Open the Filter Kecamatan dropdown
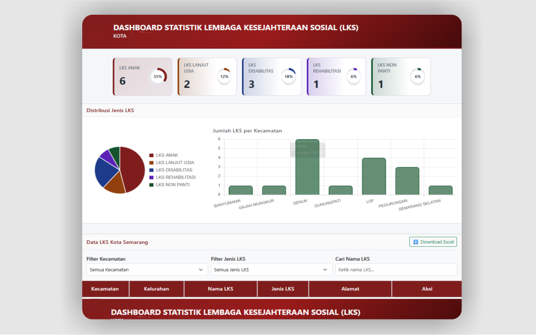The height and width of the screenshot is (335, 536). (x=147, y=269)
